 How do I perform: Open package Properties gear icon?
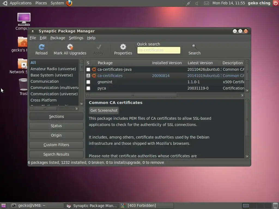pos(123,47)
